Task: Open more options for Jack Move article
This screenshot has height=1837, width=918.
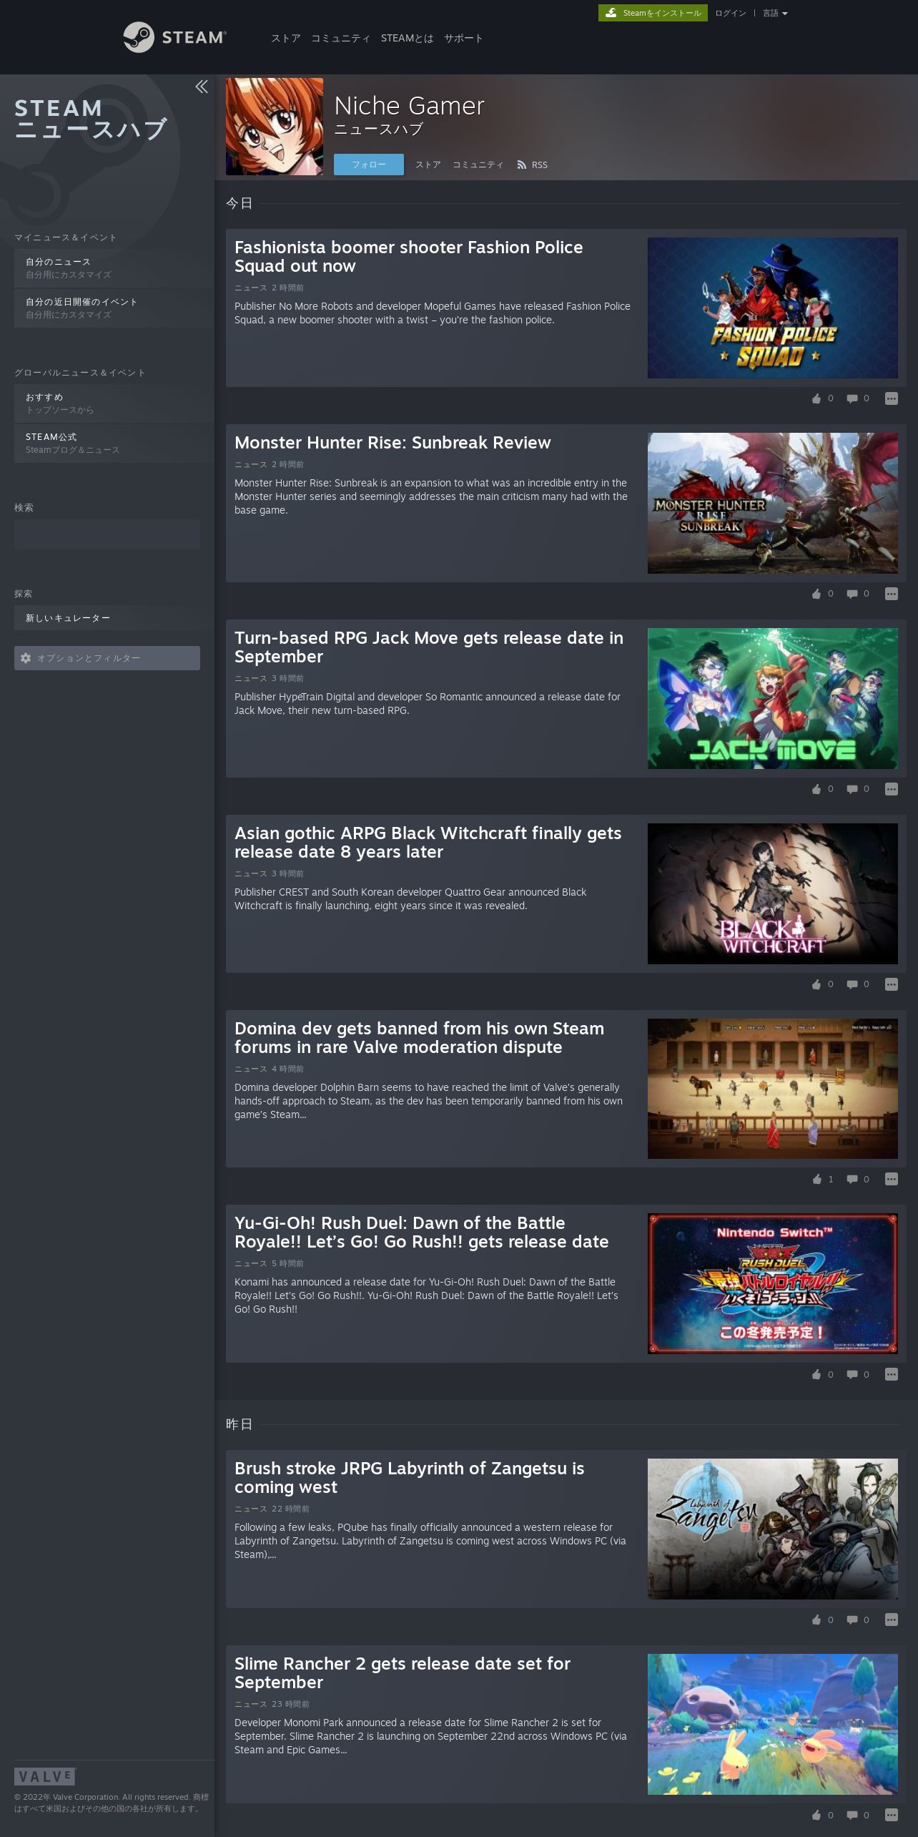Action: [x=891, y=789]
